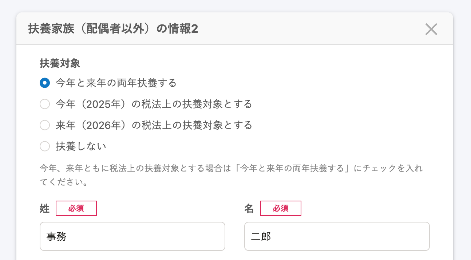Click the empty area of the dialog header bar

click(x=309, y=29)
